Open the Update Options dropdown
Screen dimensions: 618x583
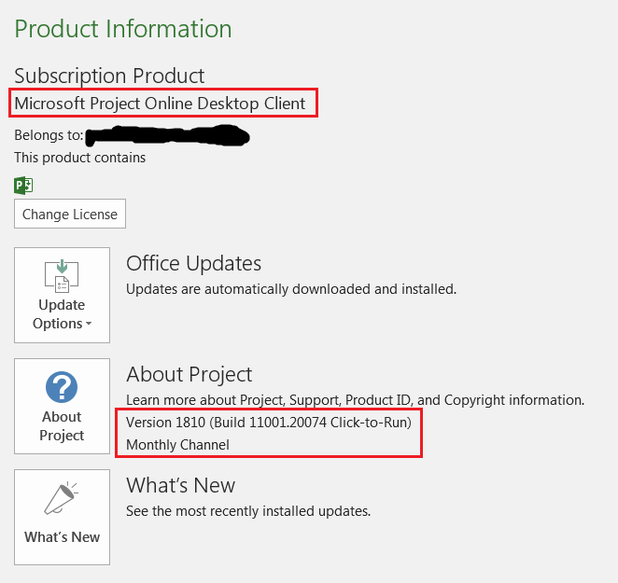click(x=62, y=295)
